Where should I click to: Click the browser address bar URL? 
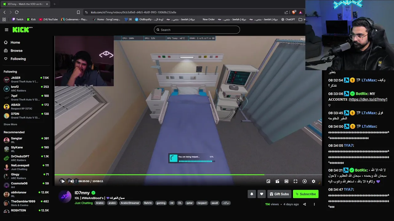coord(134,12)
